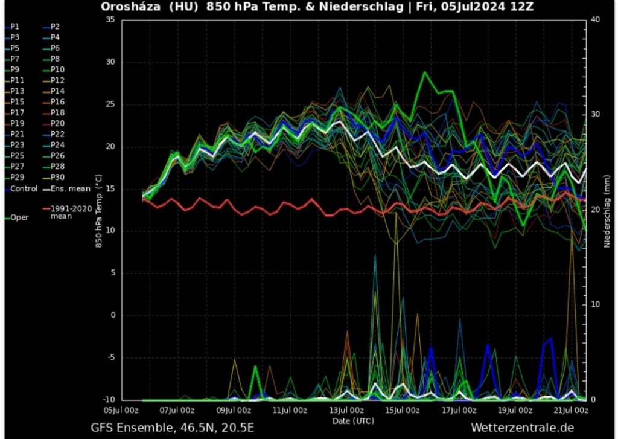
Task: Click the P10 legend label
Action: (x=57, y=69)
